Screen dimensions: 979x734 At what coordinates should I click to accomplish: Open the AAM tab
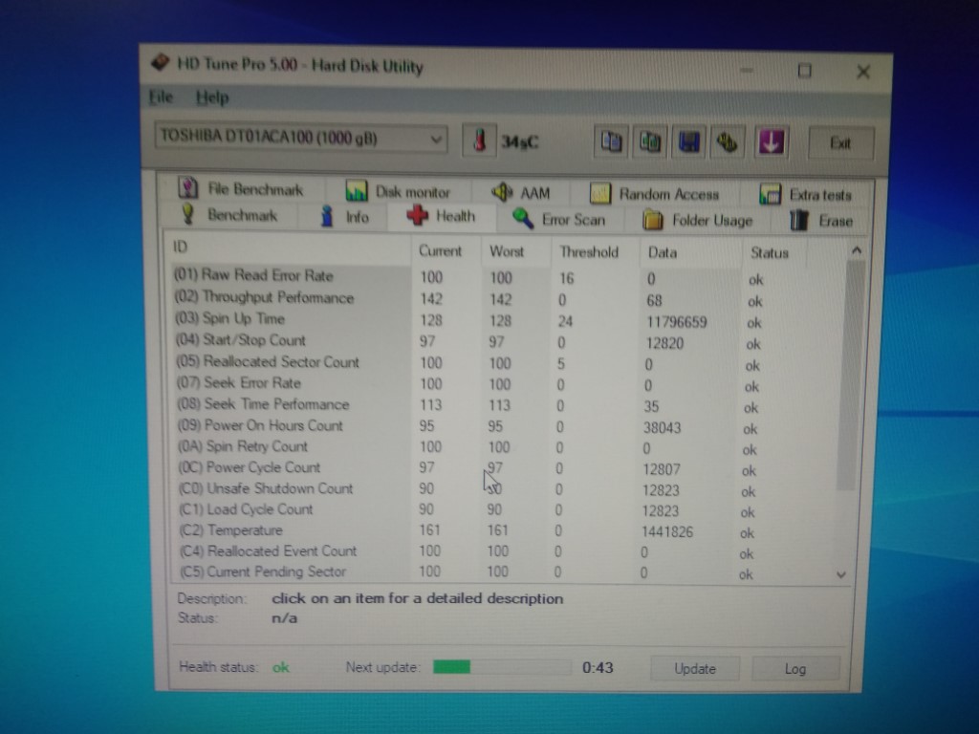point(520,193)
